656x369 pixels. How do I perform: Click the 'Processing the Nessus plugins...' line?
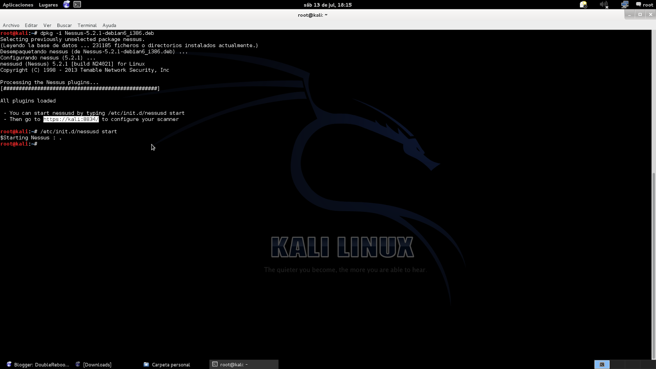coord(50,82)
